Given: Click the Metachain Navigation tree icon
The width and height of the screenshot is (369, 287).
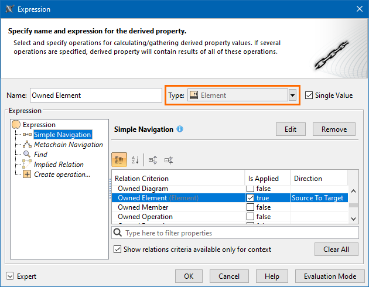Looking at the screenshot, I should 27,145.
